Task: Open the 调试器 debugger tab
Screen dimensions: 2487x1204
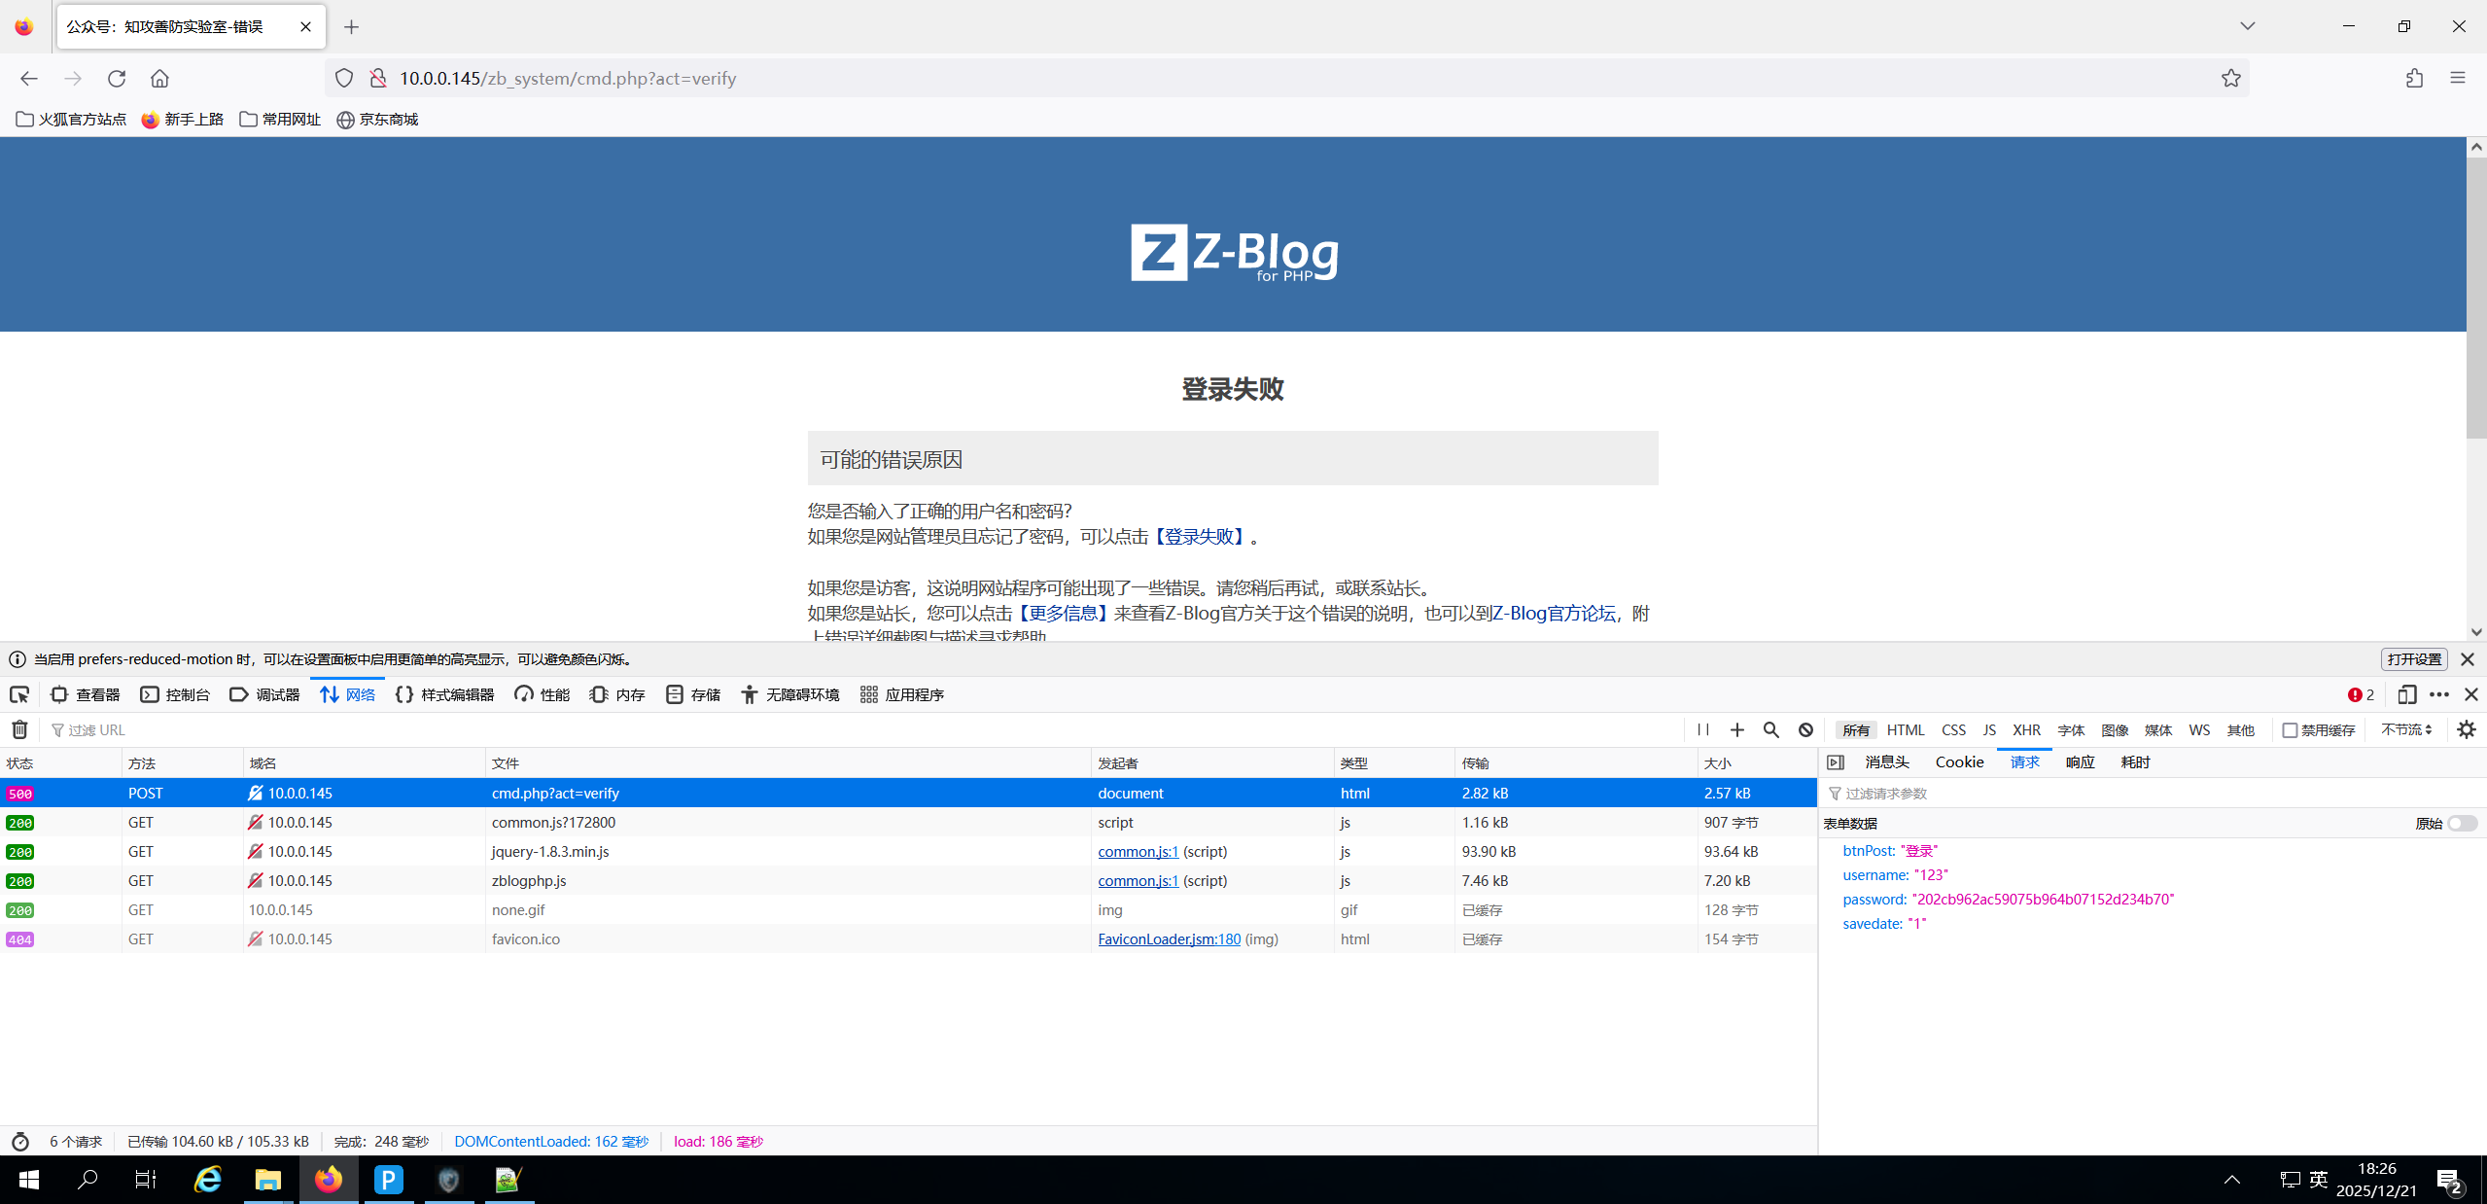Action: [x=265, y=694]
